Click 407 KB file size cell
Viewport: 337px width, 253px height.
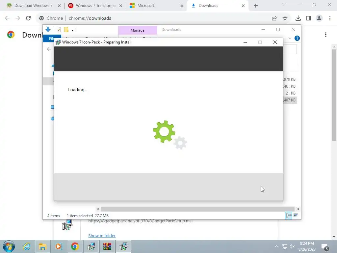point(290,100)
